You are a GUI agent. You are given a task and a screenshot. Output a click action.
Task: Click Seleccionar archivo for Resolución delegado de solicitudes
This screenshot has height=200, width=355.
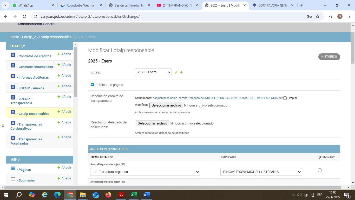(152, 123)
